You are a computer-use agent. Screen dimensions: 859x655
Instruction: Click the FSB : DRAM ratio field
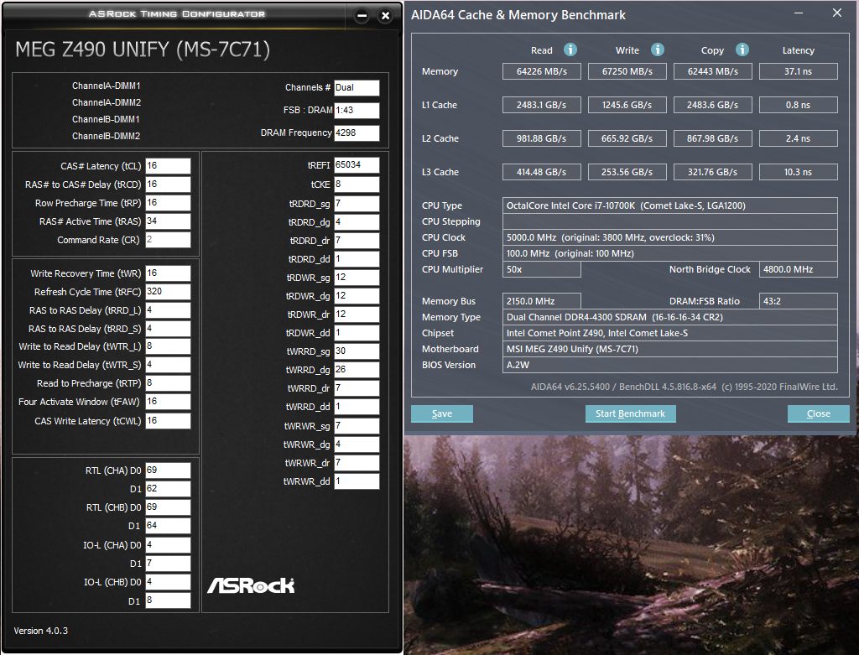click(x=357, y=110)
